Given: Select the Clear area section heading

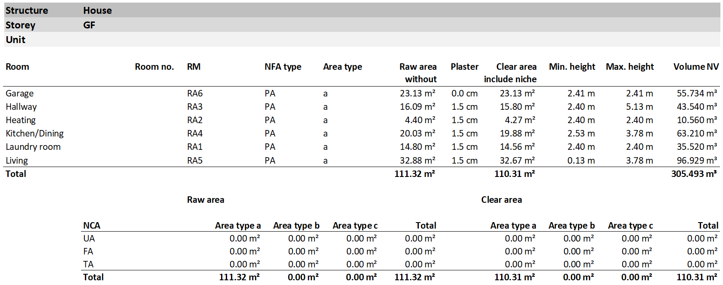Looking at the screenshot, I should (502, 200).
